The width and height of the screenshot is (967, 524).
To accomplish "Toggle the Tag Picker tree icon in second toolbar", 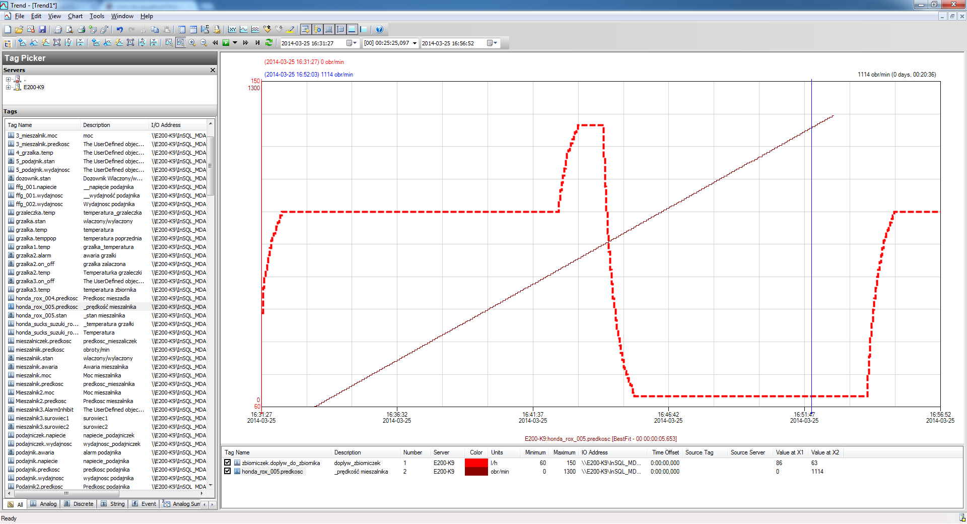I will click(8, 43).
